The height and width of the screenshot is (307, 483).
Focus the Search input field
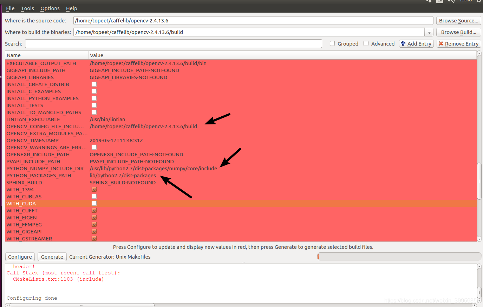click(174, 44)
